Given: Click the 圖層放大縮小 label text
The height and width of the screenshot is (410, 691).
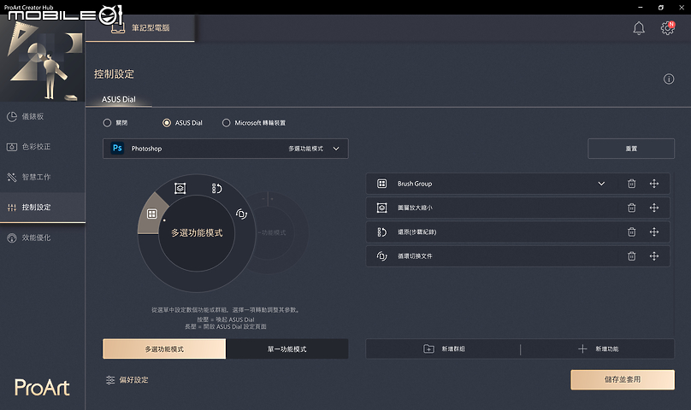Looking at the screenshot, I should 415,208.
